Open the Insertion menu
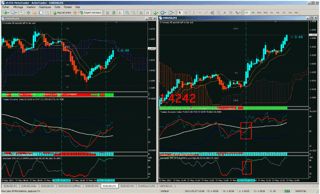 31,7
